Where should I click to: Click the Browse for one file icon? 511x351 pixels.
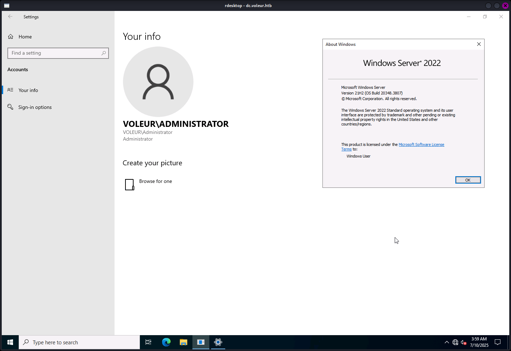point(130,184)
